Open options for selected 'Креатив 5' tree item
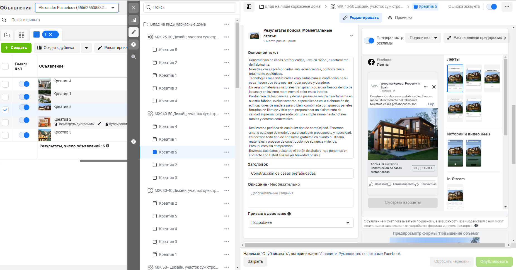Screen dimensions: 516x270 227,152
